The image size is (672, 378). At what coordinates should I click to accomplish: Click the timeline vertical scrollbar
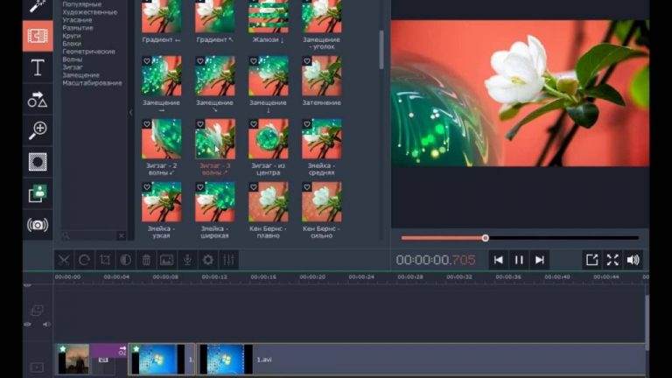pos(647,321)
